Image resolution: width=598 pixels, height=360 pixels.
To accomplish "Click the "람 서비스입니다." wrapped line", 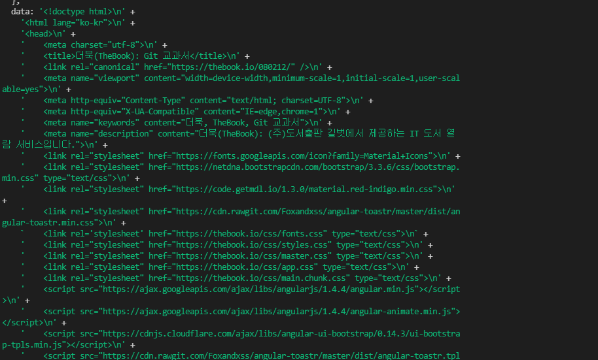I will pos(55,145).
